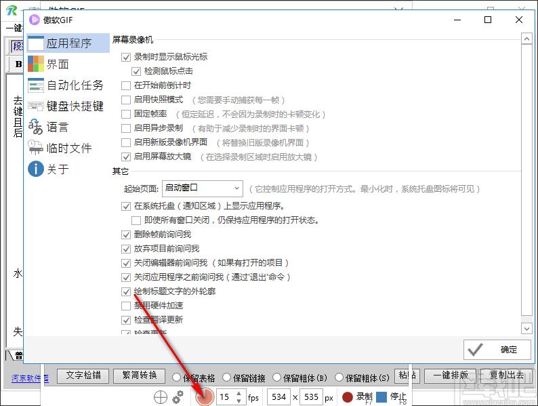This screenshot has height=406, width=538.
Task: Click 一键排版 button in background window
Action: [450, 375]
